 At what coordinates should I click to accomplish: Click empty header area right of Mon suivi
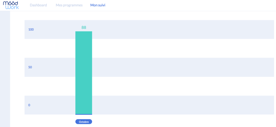[x=190, y=5]
